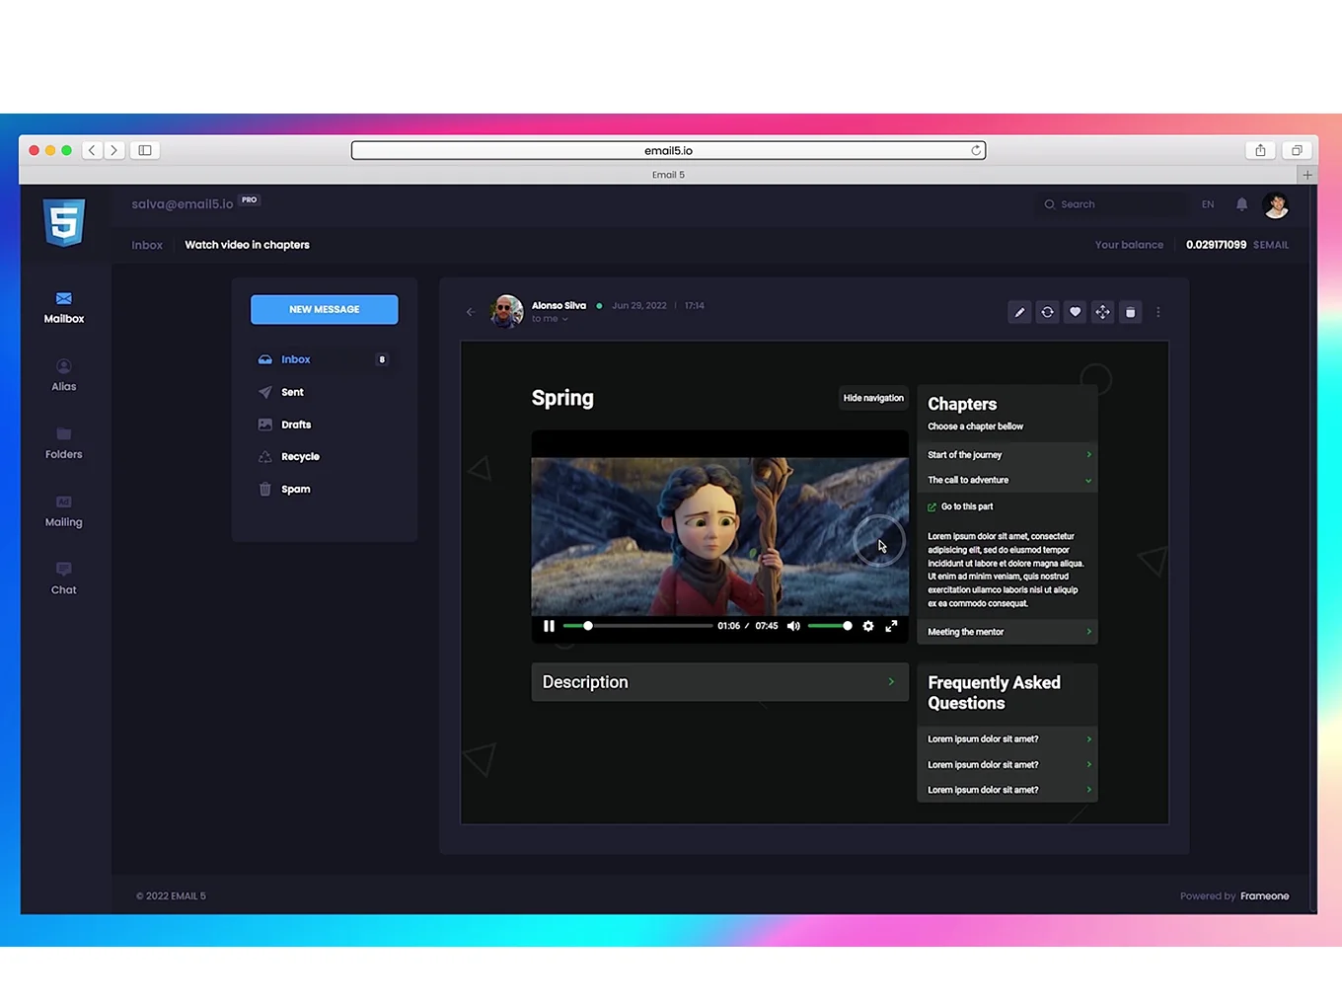Click the edit pencil icon in email toolbar

point(1019,312)
